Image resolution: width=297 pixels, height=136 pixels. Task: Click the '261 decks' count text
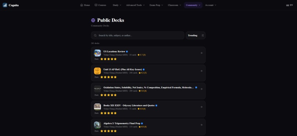tap(95, 43)
